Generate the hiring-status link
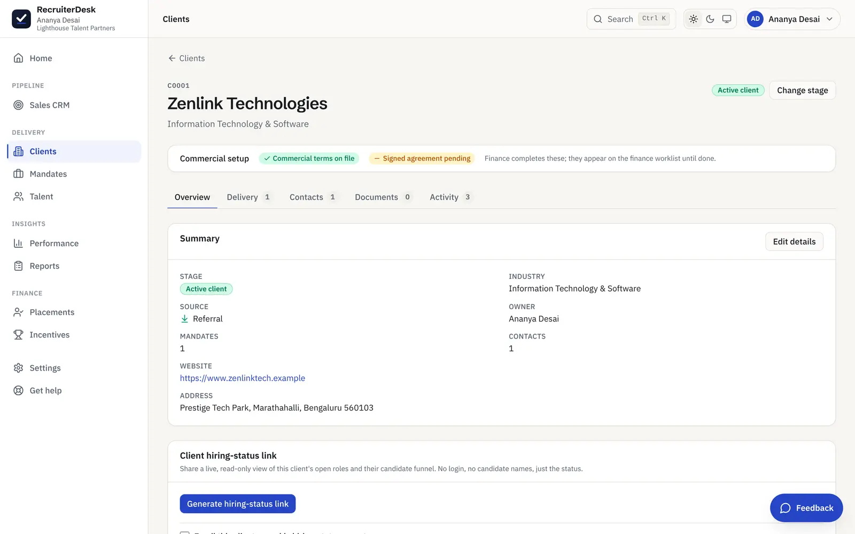 (x=238, y=504)
